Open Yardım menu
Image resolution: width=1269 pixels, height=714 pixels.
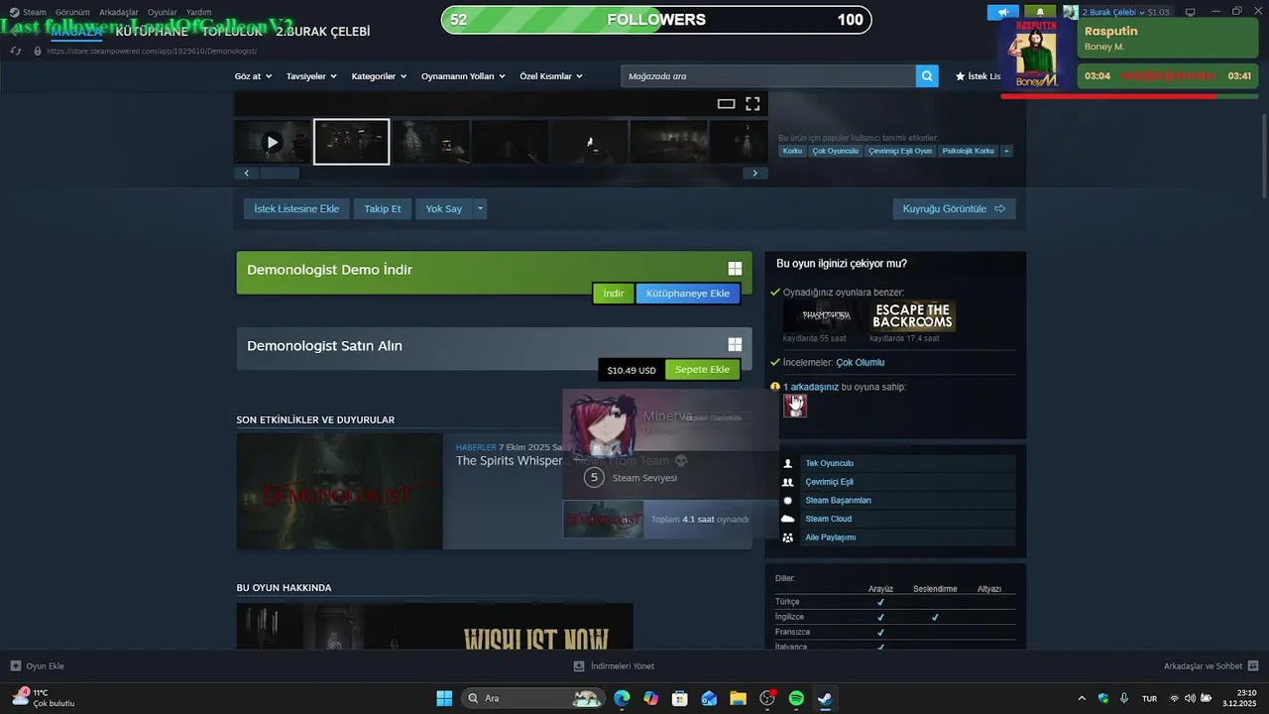point(198,12)
